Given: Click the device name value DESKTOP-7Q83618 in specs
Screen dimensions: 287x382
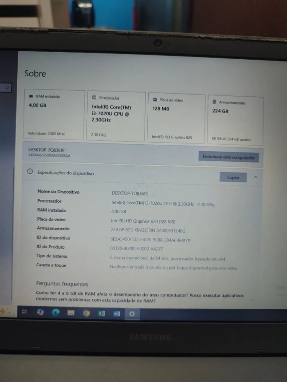Looking at the screenshot, I should (130, 193).
